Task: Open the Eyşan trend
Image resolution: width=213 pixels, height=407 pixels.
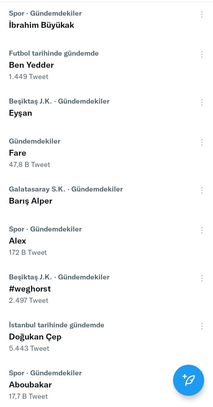Action: pos(20,113)
